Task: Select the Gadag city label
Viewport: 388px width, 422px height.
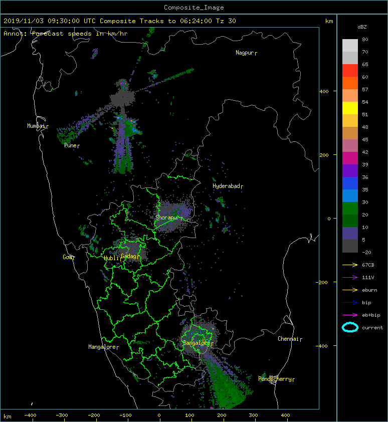Action: tap(129, 256)
